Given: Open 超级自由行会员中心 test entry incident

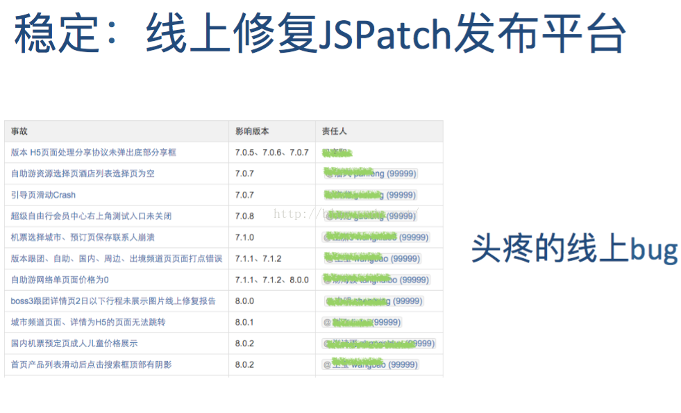Looking at the screenshot, I should coord(91,216).
